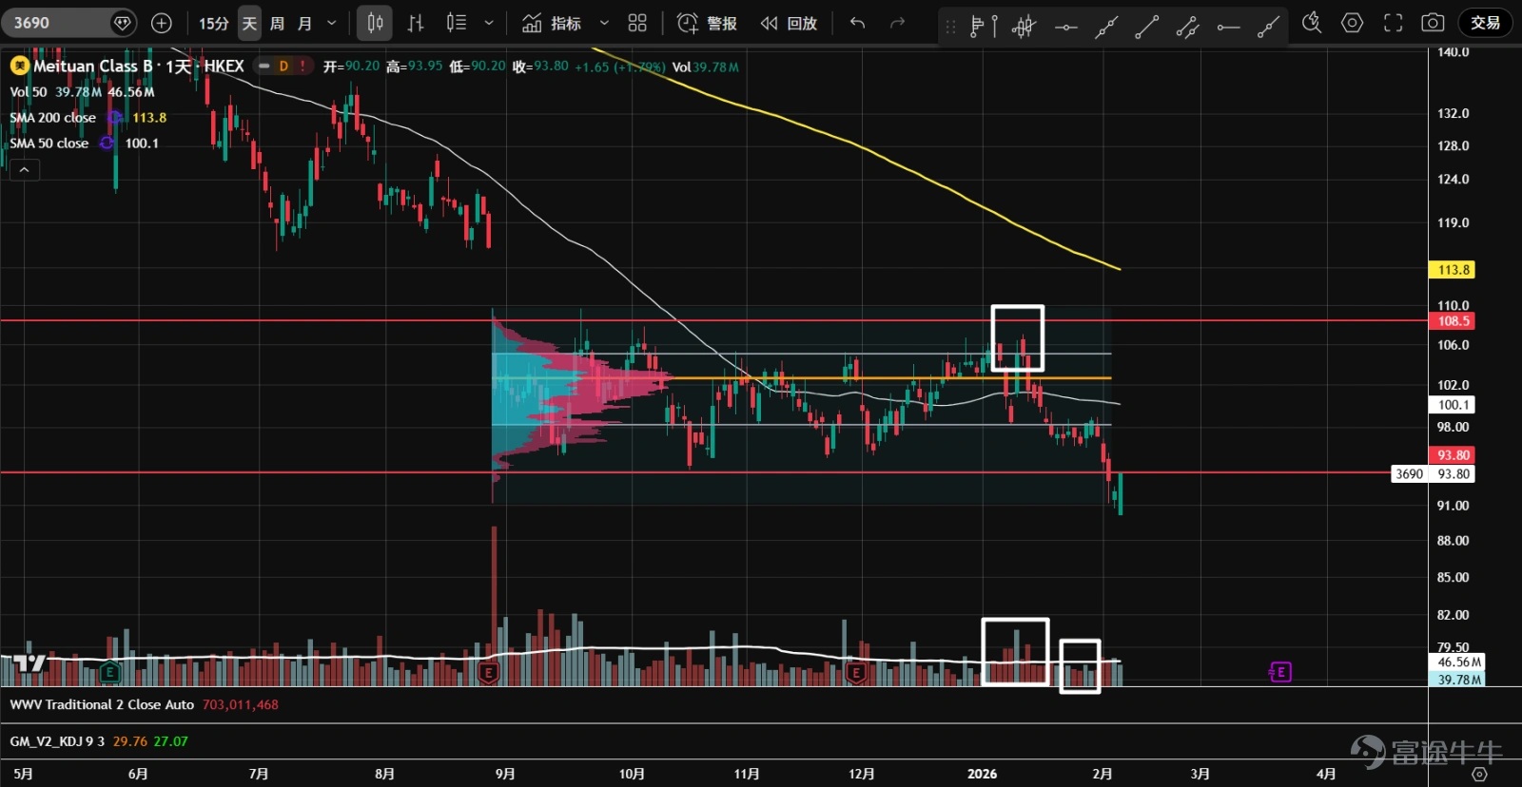This screenshot has width=1522, height=787.
Task: Click the diamond icon in symbol box
Action: (122, 23)
